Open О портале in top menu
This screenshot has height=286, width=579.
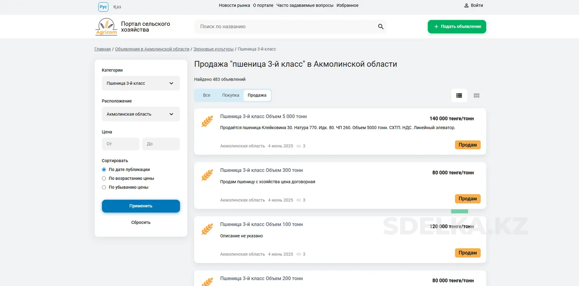[x=263, y=5]
